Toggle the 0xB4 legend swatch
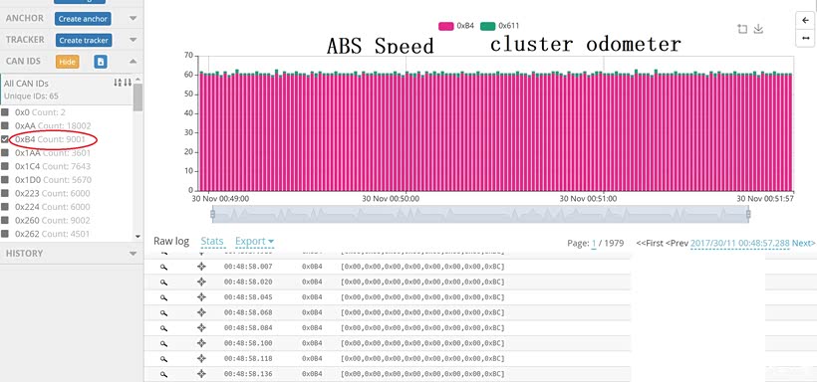 click(446, 26)
